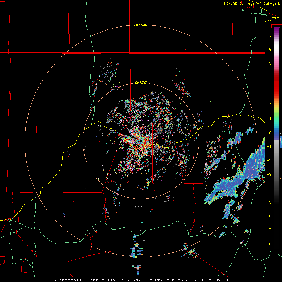Click the -1 dB scale label
The height and width of the screenshot is (282, 282).
coord(269,147)
